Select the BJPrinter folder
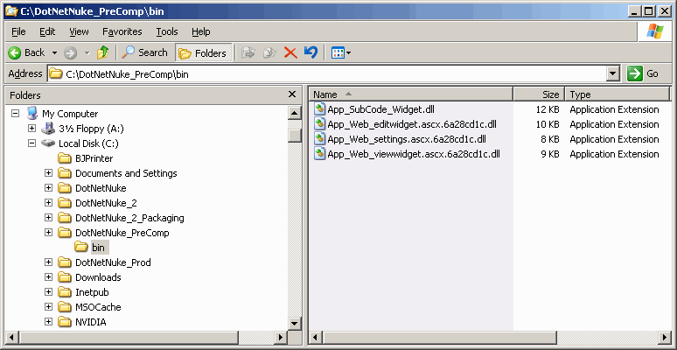The height and width of the screenshot is (350, 677). point(94,158)
